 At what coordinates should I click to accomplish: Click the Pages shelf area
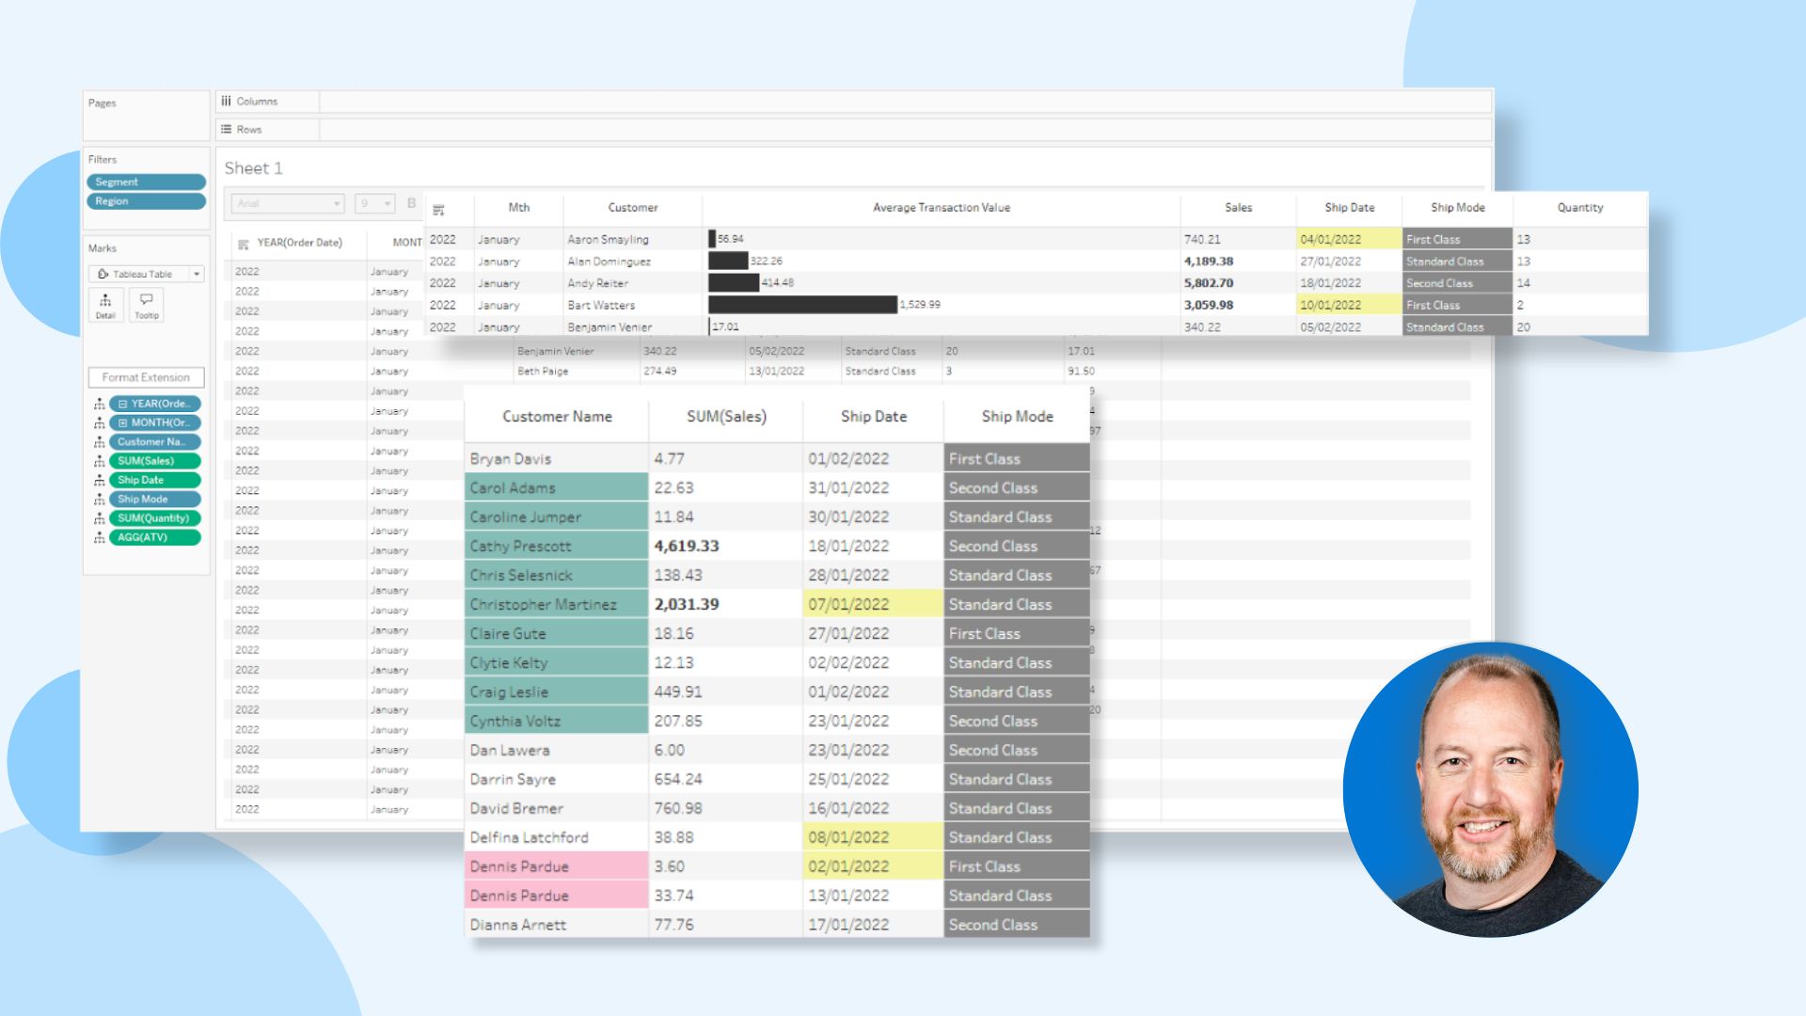click(146, 115)
